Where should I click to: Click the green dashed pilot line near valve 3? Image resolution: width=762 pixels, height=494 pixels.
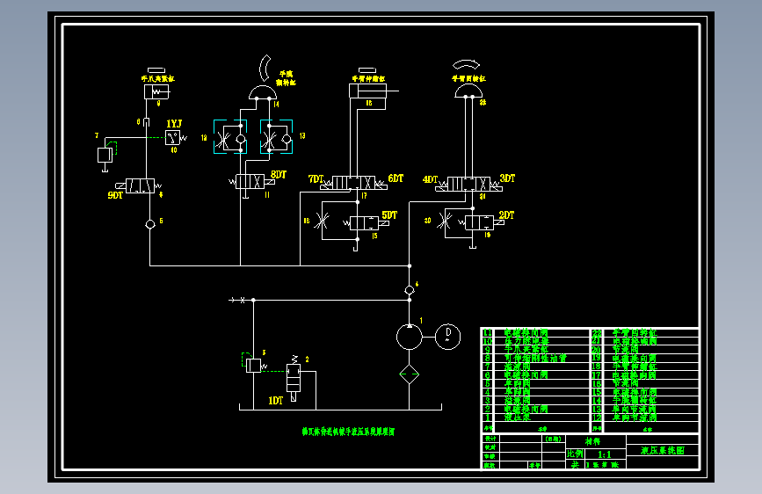coord(273,372)
